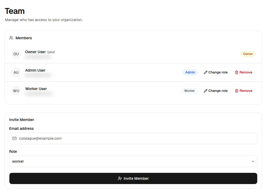Click the 'Invite Member' section heading
Screen dimensions: 265x195
click(22, 120)
